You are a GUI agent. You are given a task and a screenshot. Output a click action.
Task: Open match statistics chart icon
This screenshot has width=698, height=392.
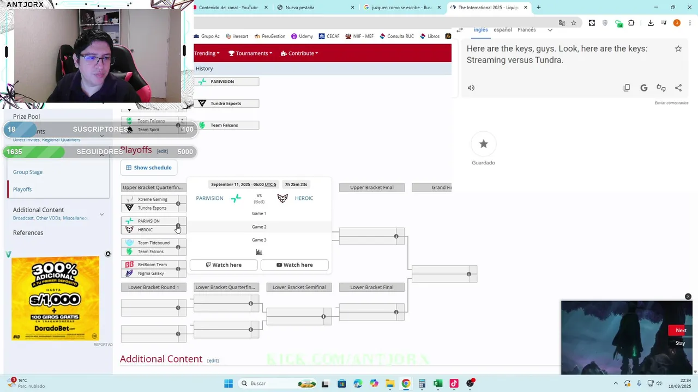pos(259,252)
